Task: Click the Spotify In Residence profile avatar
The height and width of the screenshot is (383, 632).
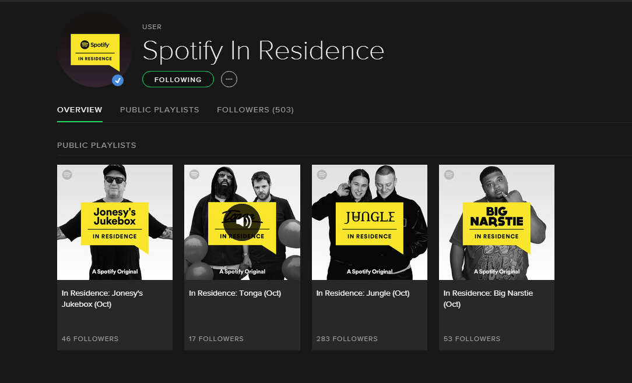Action: click(94, 49)
